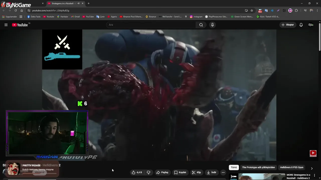The height and width of the screenshot is (180, 321).
Task: Open Chrome three-dot menu
Action: 317,10
